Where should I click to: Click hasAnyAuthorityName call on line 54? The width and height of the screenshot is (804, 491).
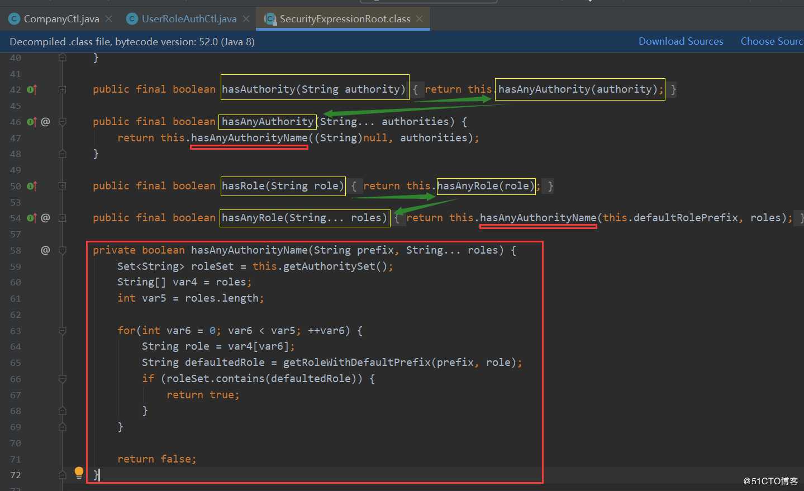coord(538,218)
